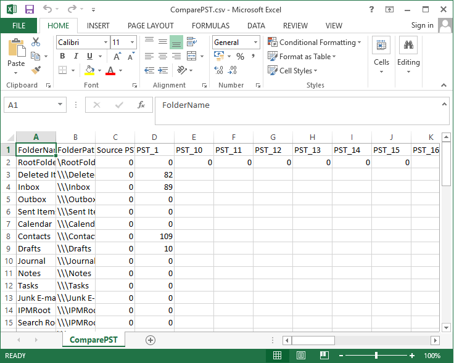Open Conditional Formatting menu
The image size is (454, 363).
[315, 43]
